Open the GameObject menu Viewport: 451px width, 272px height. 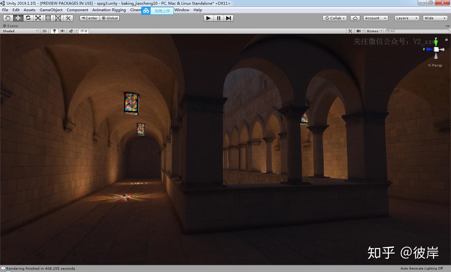click(51, 10)
